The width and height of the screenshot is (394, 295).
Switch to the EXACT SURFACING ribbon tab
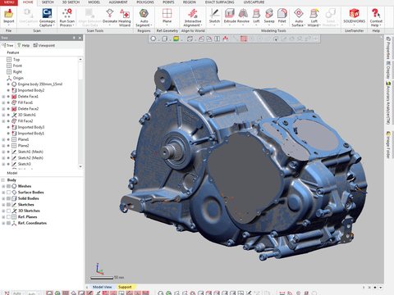[x=219, y=2]
